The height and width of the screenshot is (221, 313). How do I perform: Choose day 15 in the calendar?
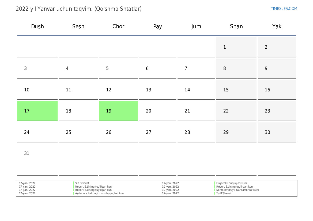(x=236, y=90)
